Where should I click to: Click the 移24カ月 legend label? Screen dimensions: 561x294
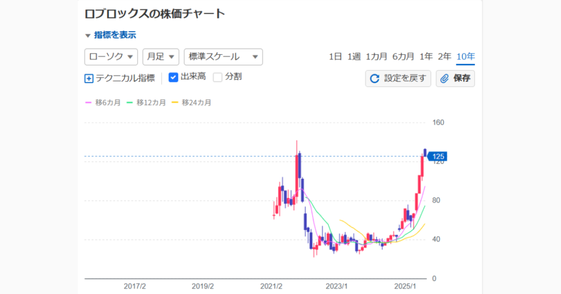tap(197, 103)
